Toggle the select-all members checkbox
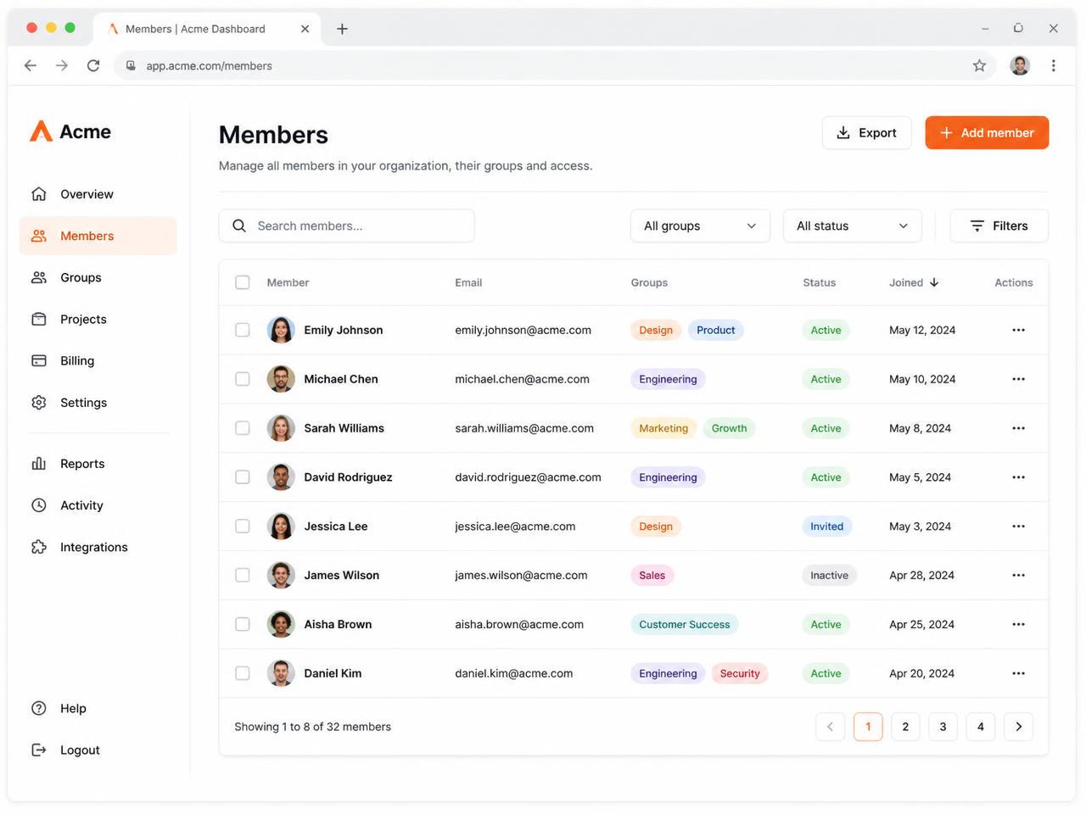 (243, 282)
